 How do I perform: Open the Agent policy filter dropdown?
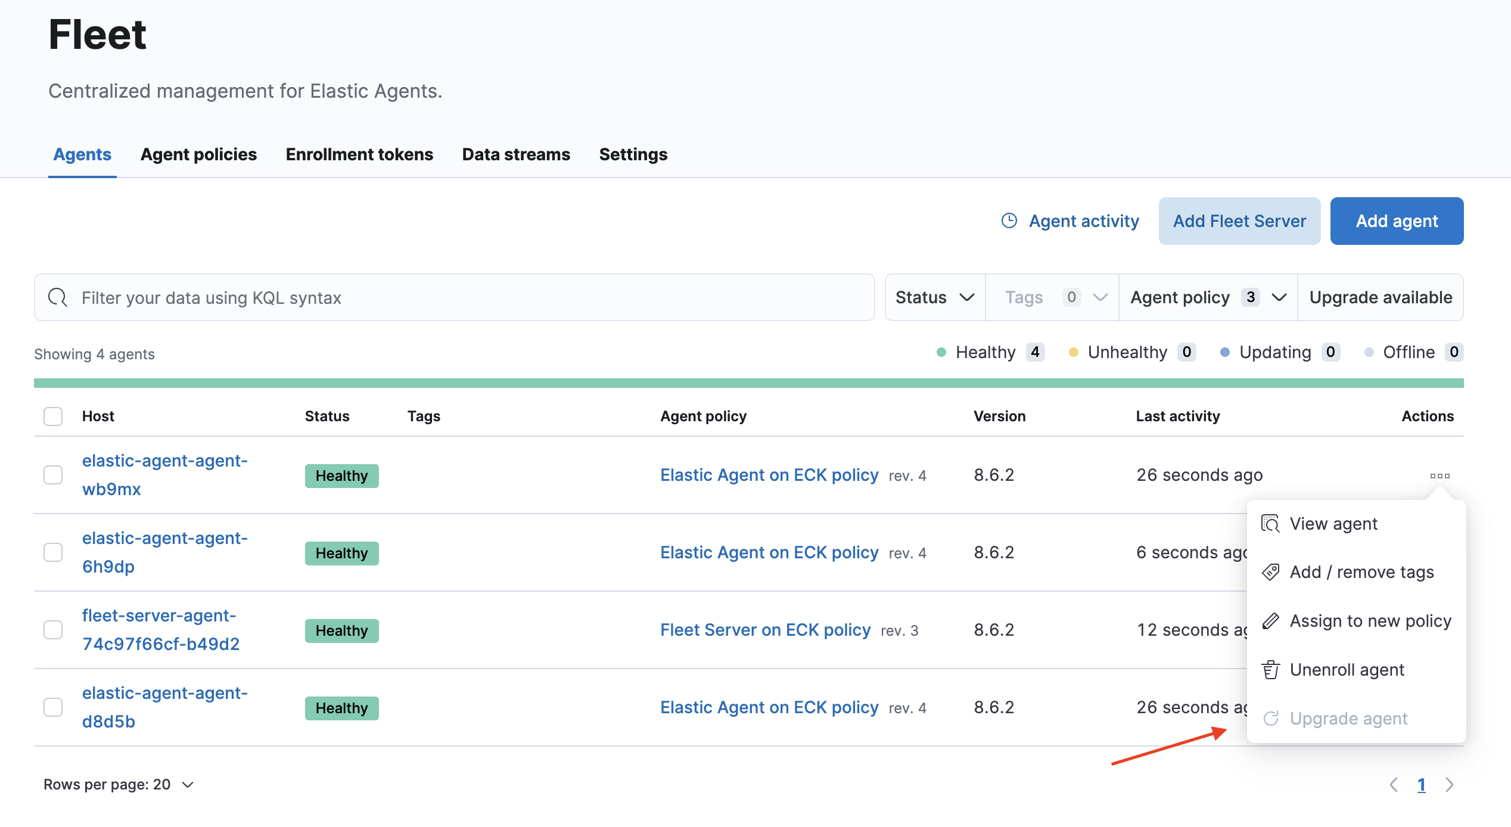(x=1208, y=297)
